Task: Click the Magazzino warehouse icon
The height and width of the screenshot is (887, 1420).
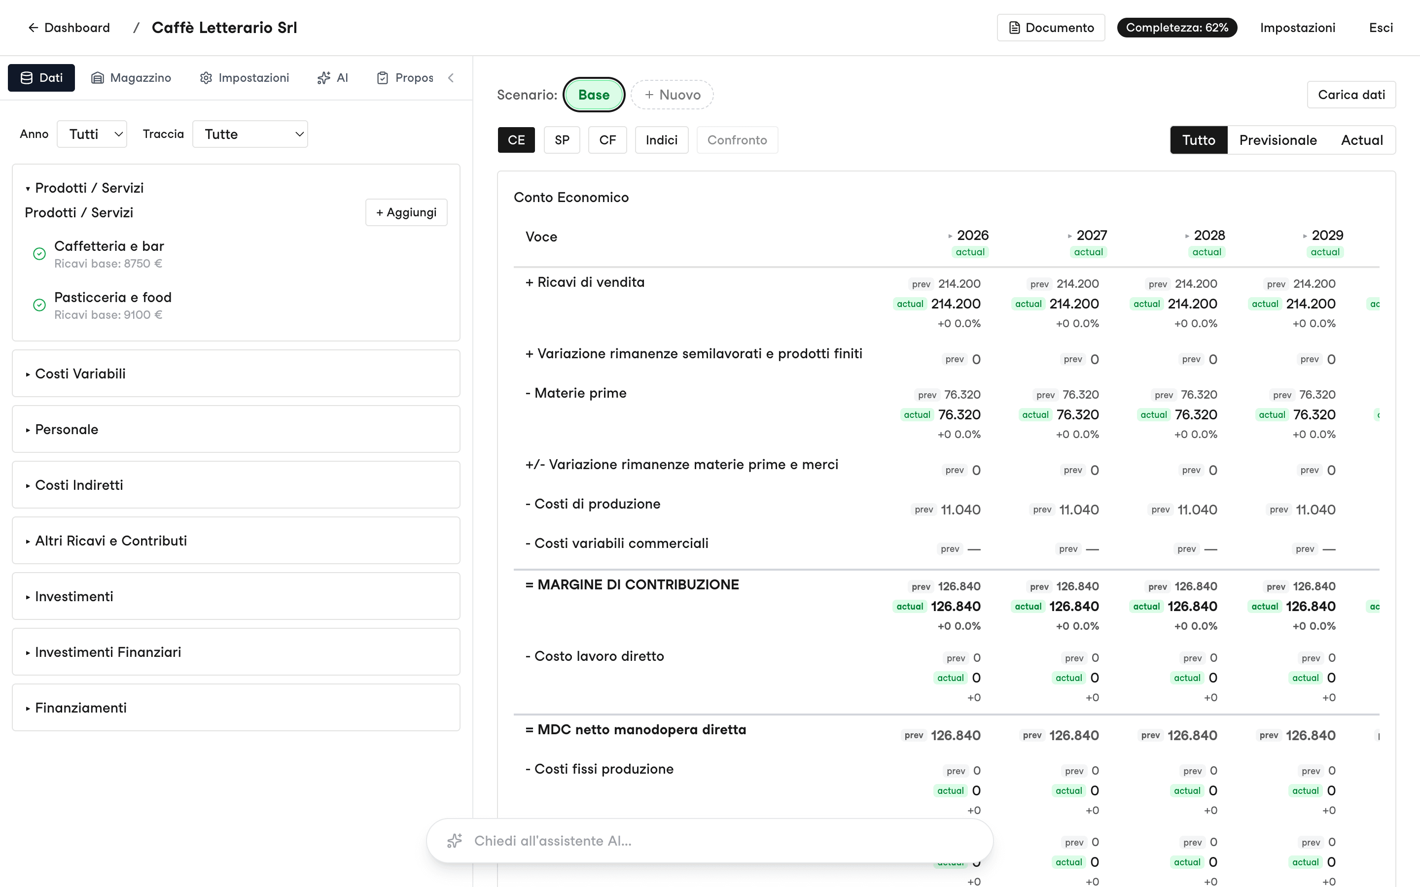Action: pyautogui.click(x=98, y=77)
